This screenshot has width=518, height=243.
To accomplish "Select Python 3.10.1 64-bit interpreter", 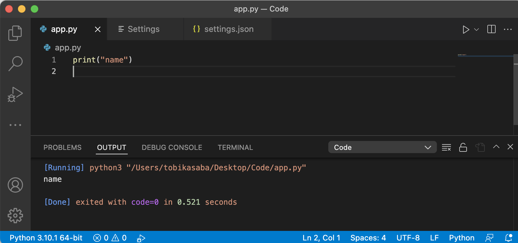I will tap(46, 238).
